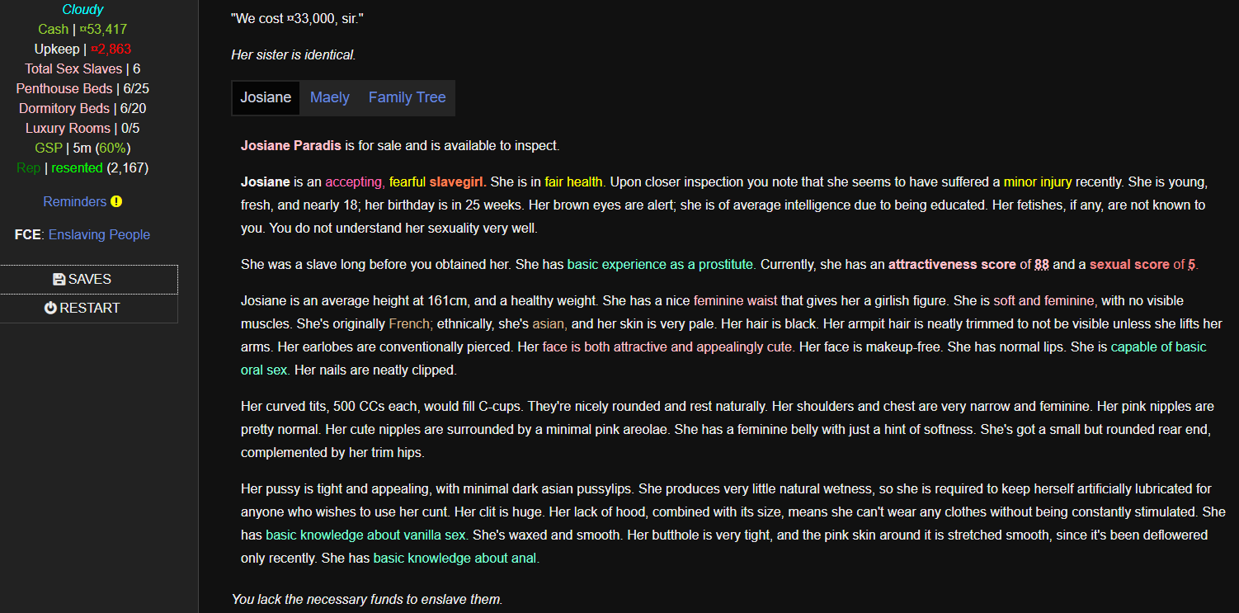Click the French nationality text
This screenshot has width=1239, height=613.
pos(409,324)
